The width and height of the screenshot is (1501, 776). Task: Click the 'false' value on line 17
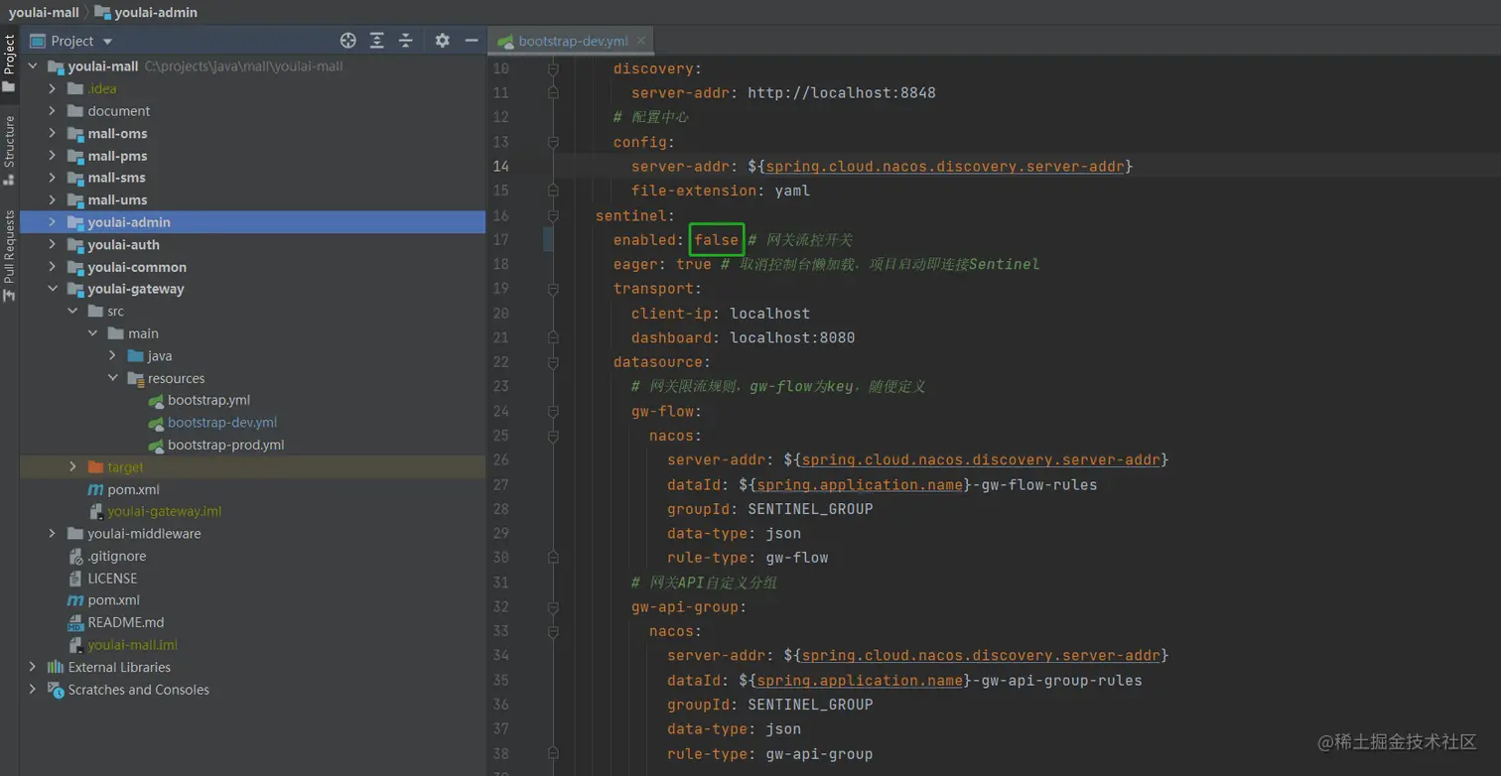717,239
